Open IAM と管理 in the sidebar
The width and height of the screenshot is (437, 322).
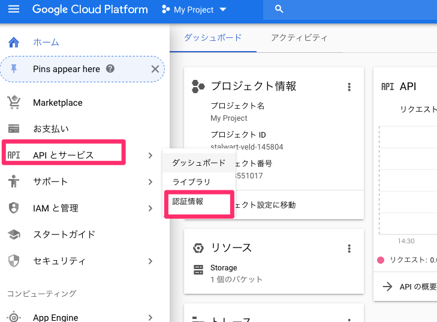point(56,208)
